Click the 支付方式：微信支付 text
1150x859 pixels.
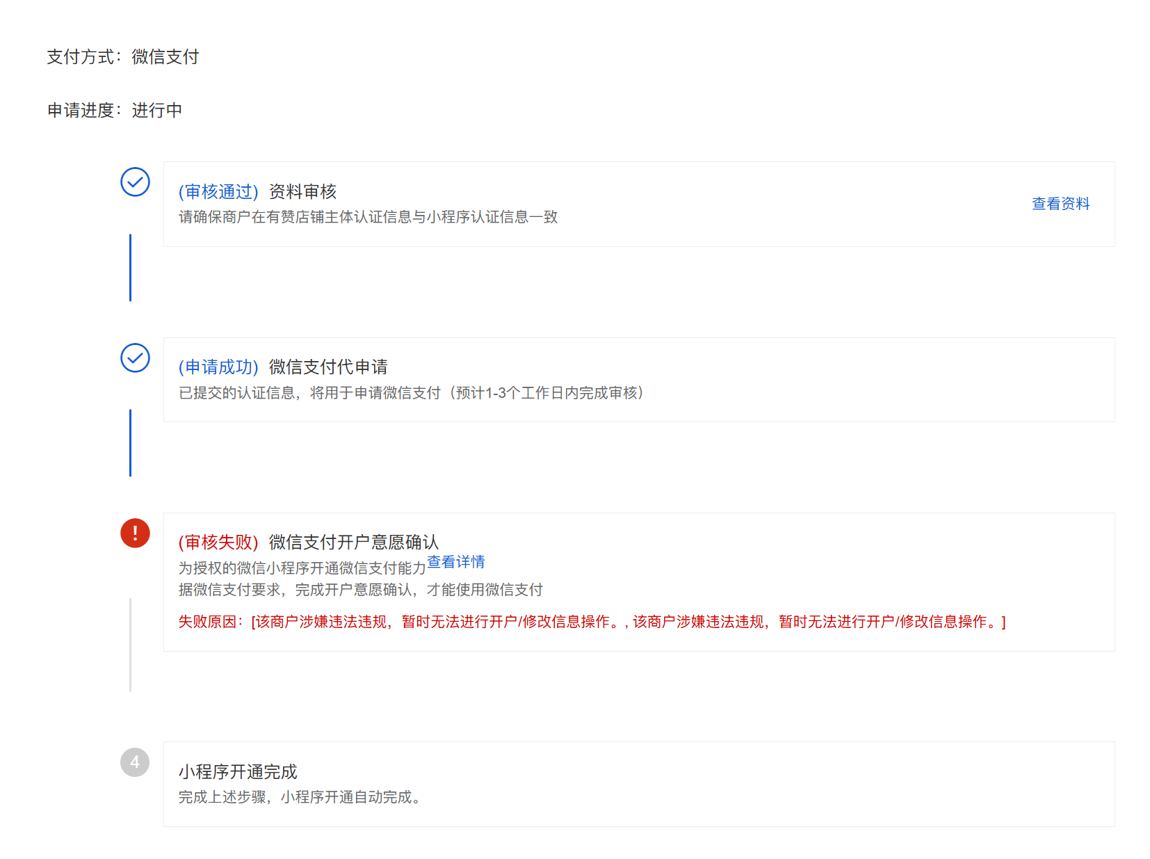tap(123, 57)
